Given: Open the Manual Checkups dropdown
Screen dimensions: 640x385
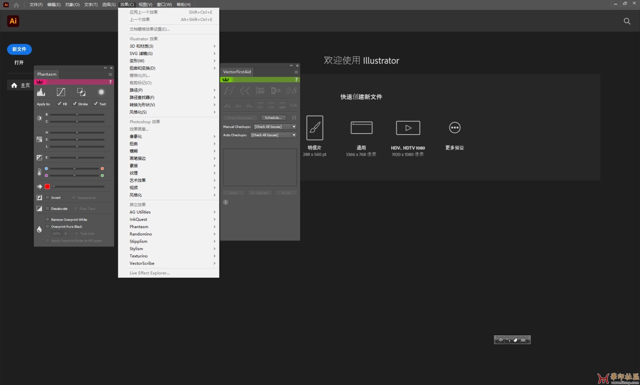Looking at the screenshot, I should point(275,127).
